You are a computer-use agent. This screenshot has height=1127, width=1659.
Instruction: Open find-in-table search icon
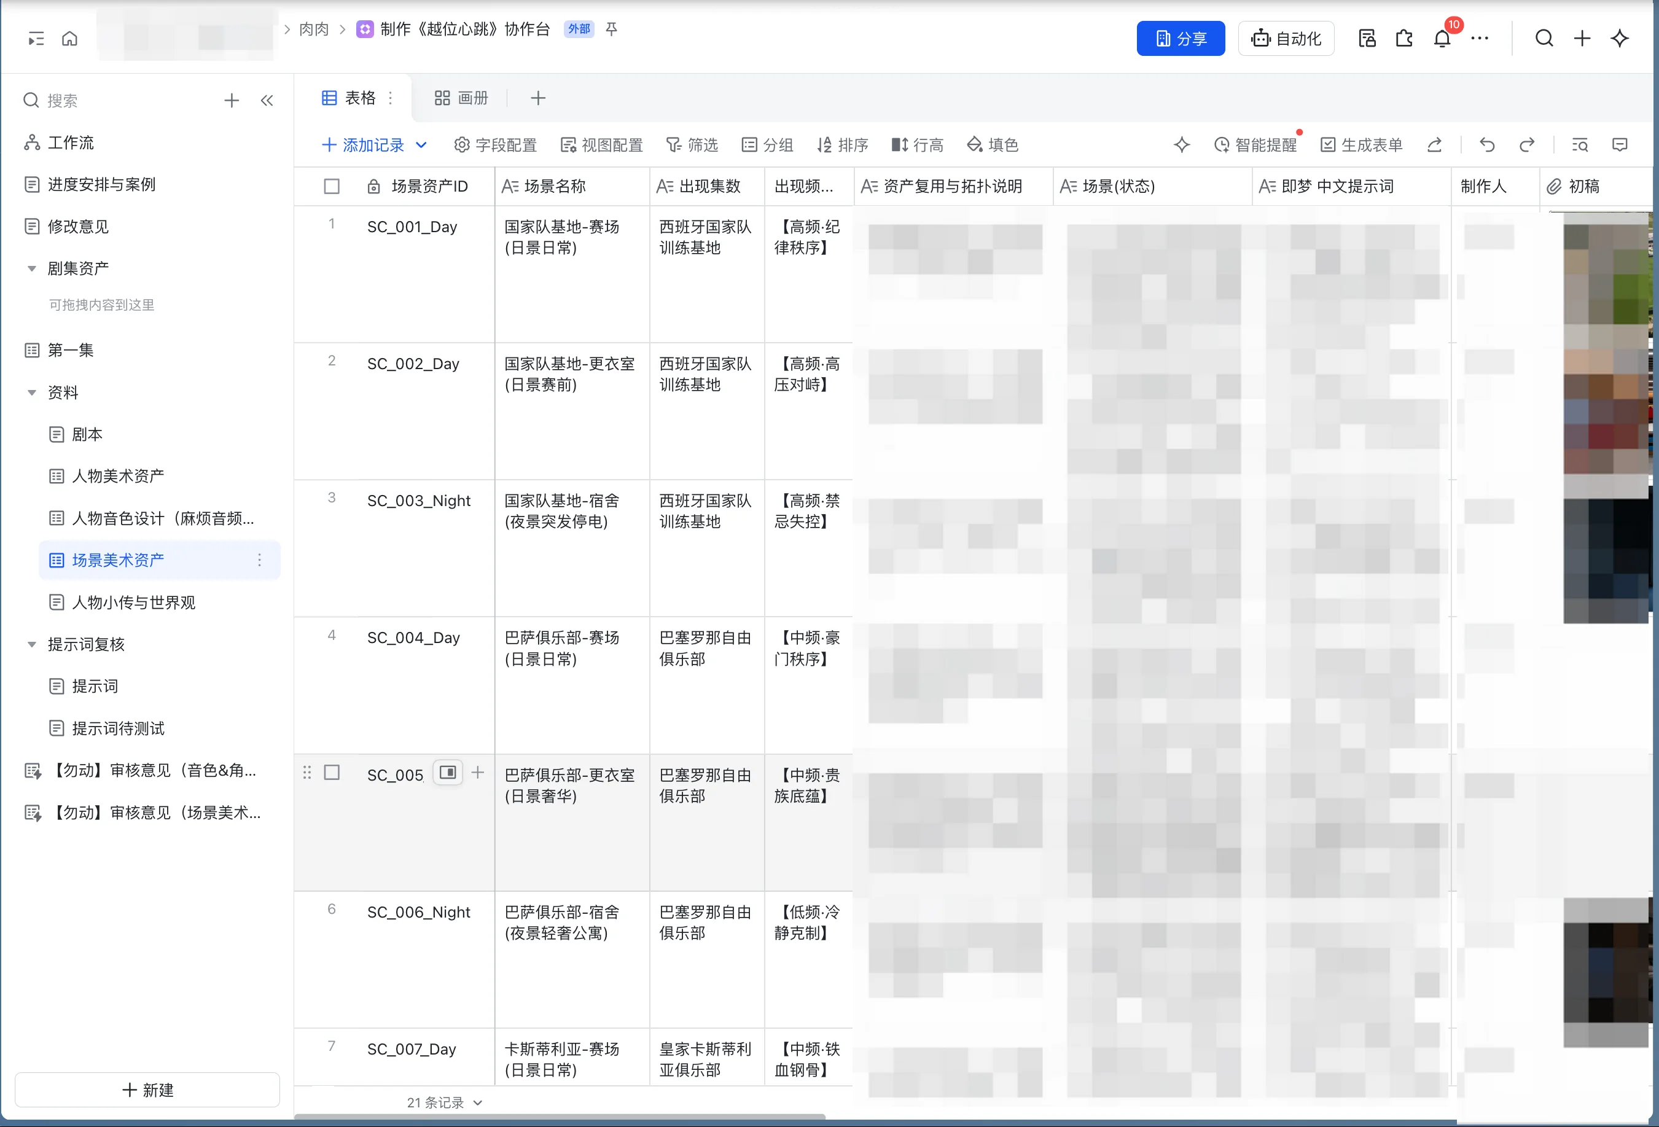1580,145
